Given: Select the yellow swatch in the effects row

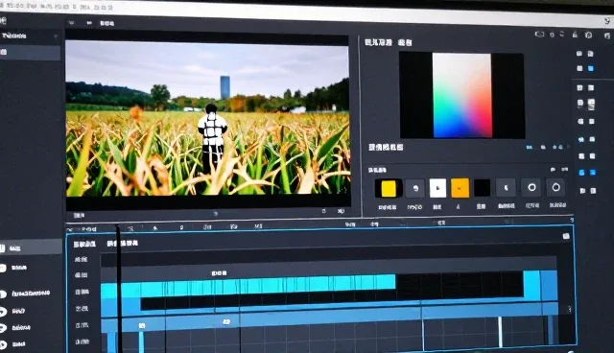Looking at the screenshot, I should pos(388,189).
